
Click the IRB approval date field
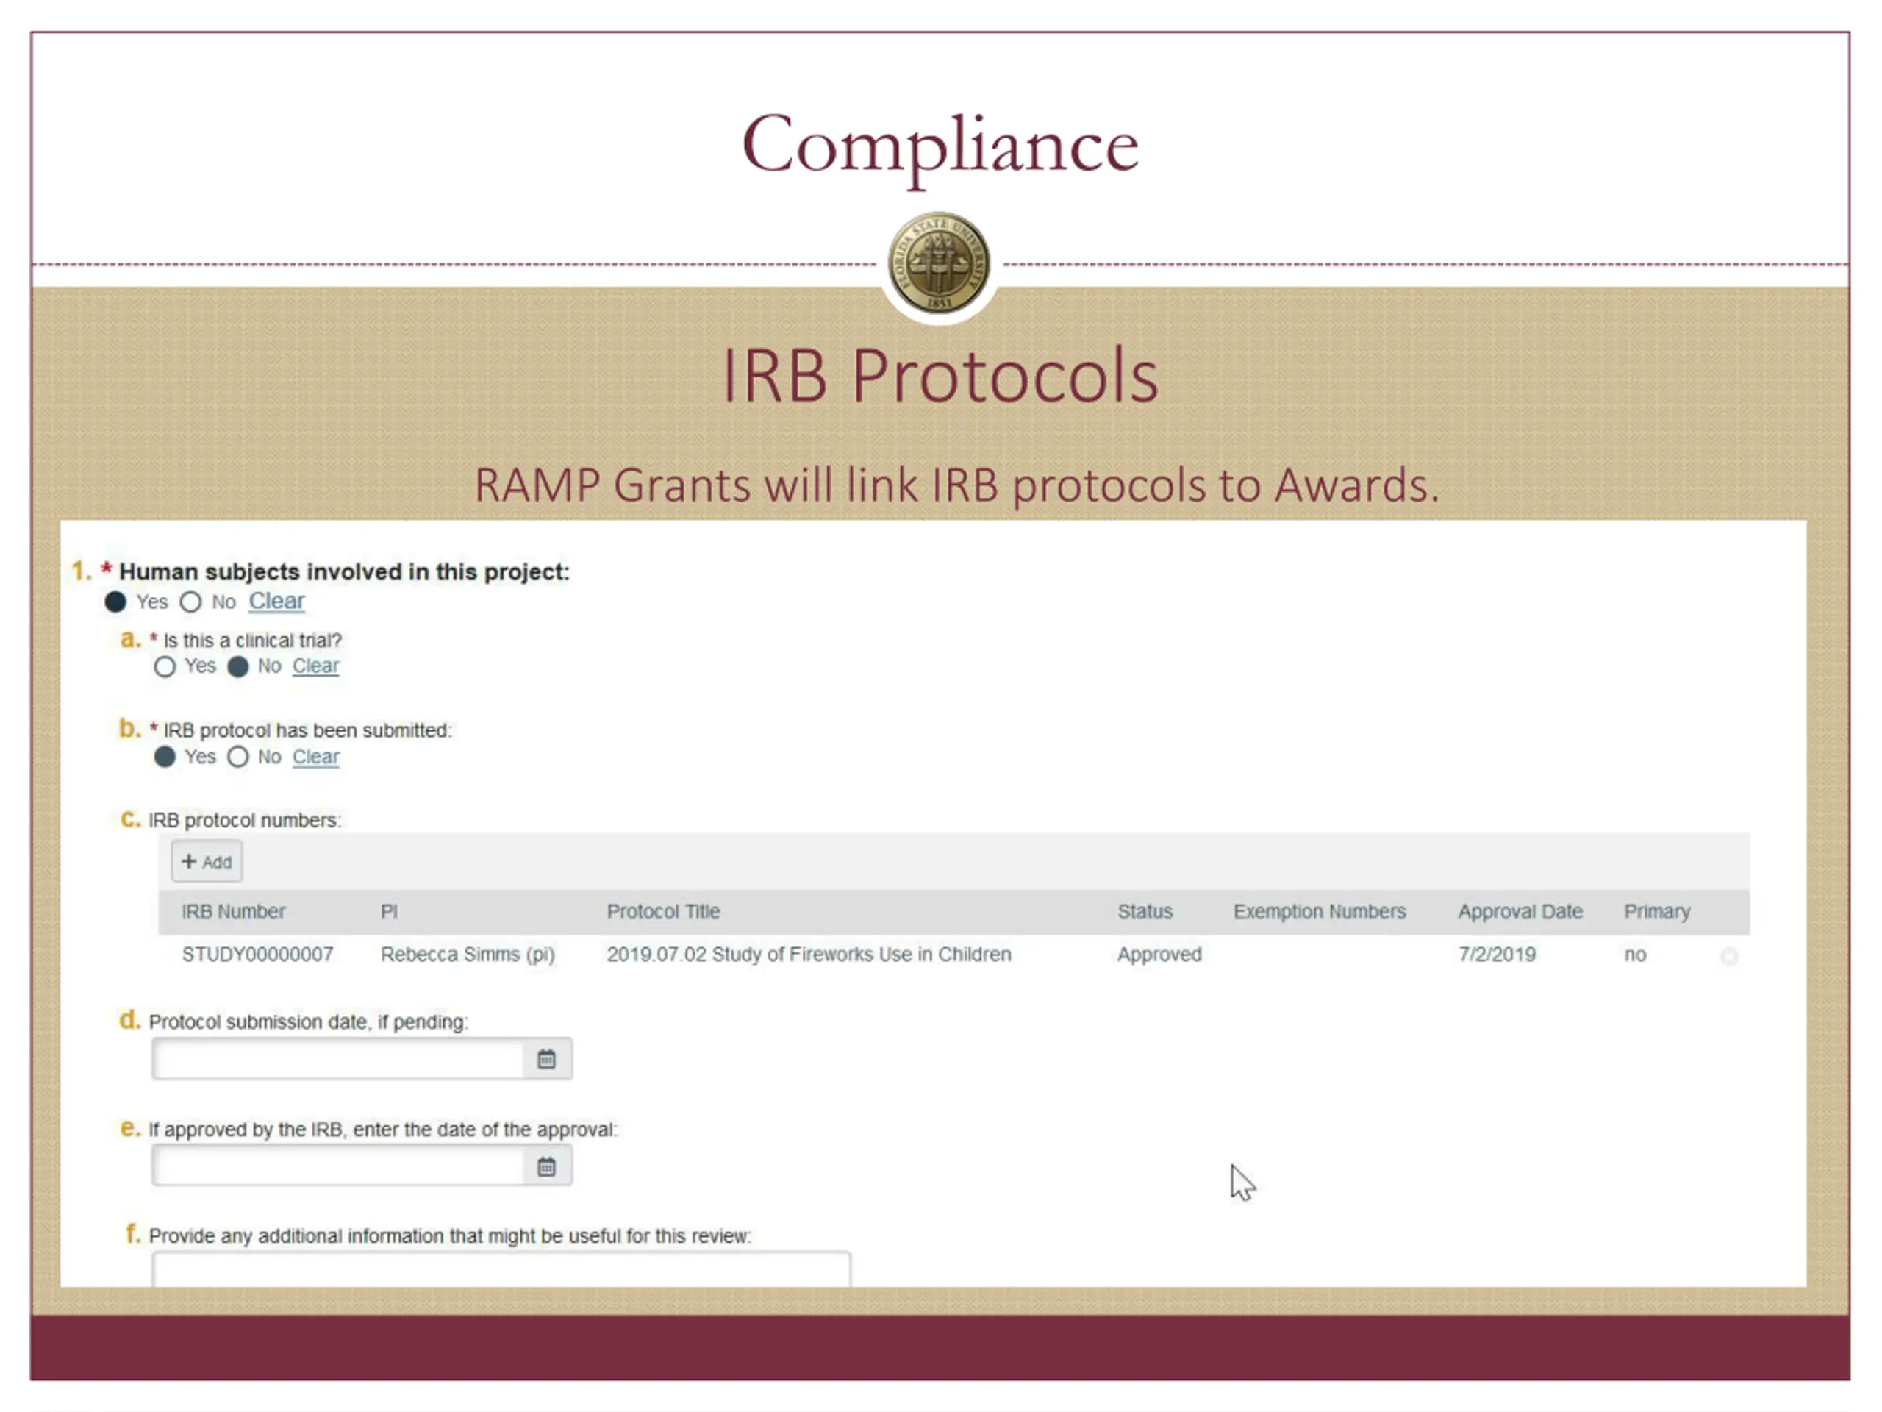(337, 1166)
